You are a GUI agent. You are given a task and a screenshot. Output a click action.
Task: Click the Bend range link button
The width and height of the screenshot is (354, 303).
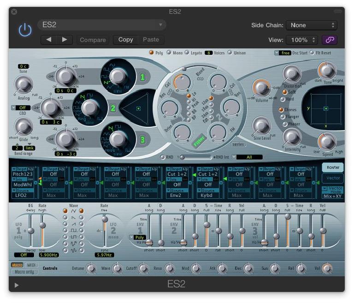29,148
